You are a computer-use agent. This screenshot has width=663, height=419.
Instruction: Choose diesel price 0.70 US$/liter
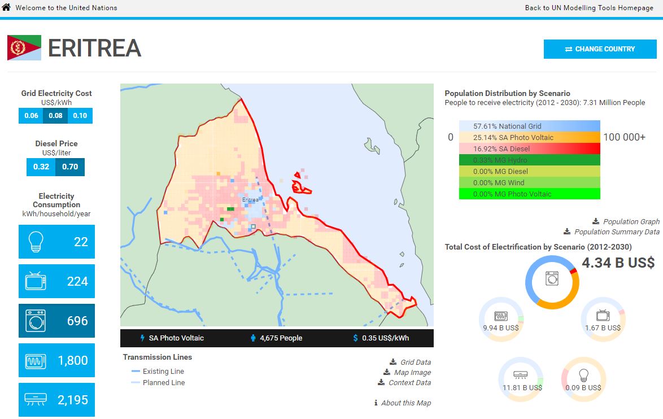(x=70, y=167)
